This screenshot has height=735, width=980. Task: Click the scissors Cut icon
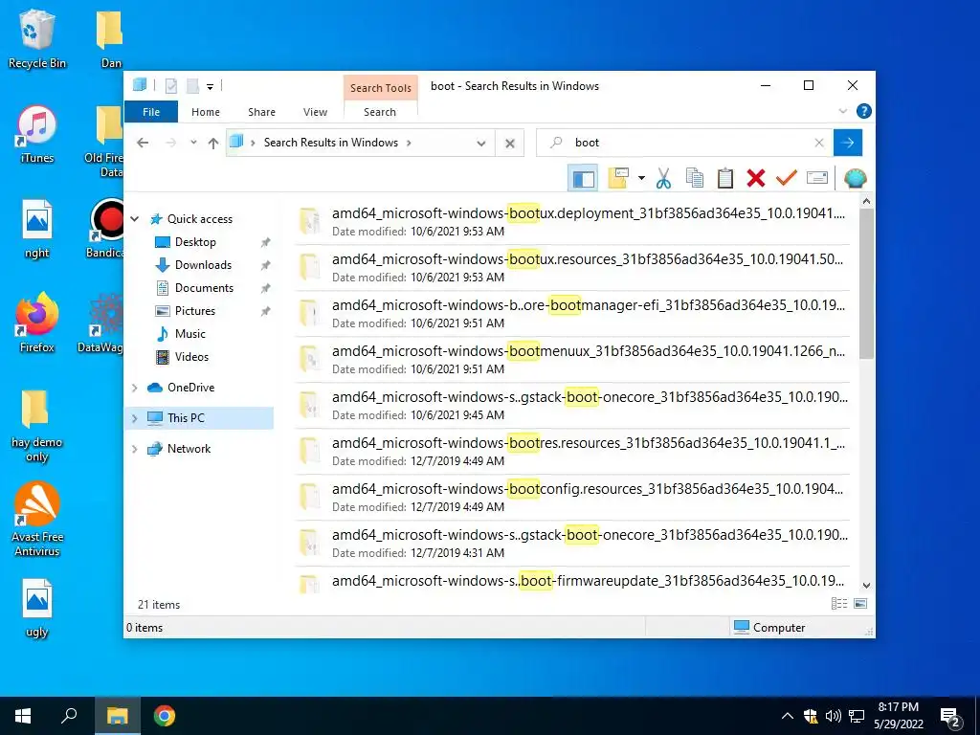pos(663,179)
